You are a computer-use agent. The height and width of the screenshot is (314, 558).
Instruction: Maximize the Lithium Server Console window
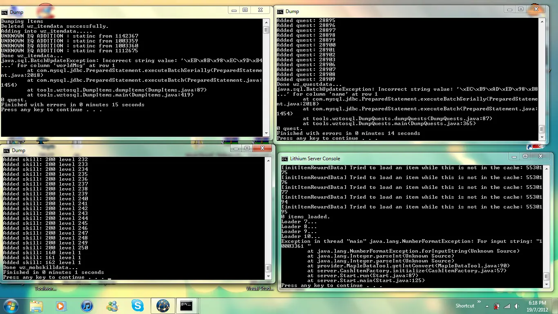pyautogui.click(x=525, y=156)
